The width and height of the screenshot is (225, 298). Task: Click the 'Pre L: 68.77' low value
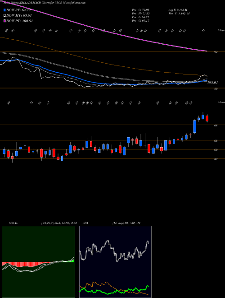coord(141,17)
